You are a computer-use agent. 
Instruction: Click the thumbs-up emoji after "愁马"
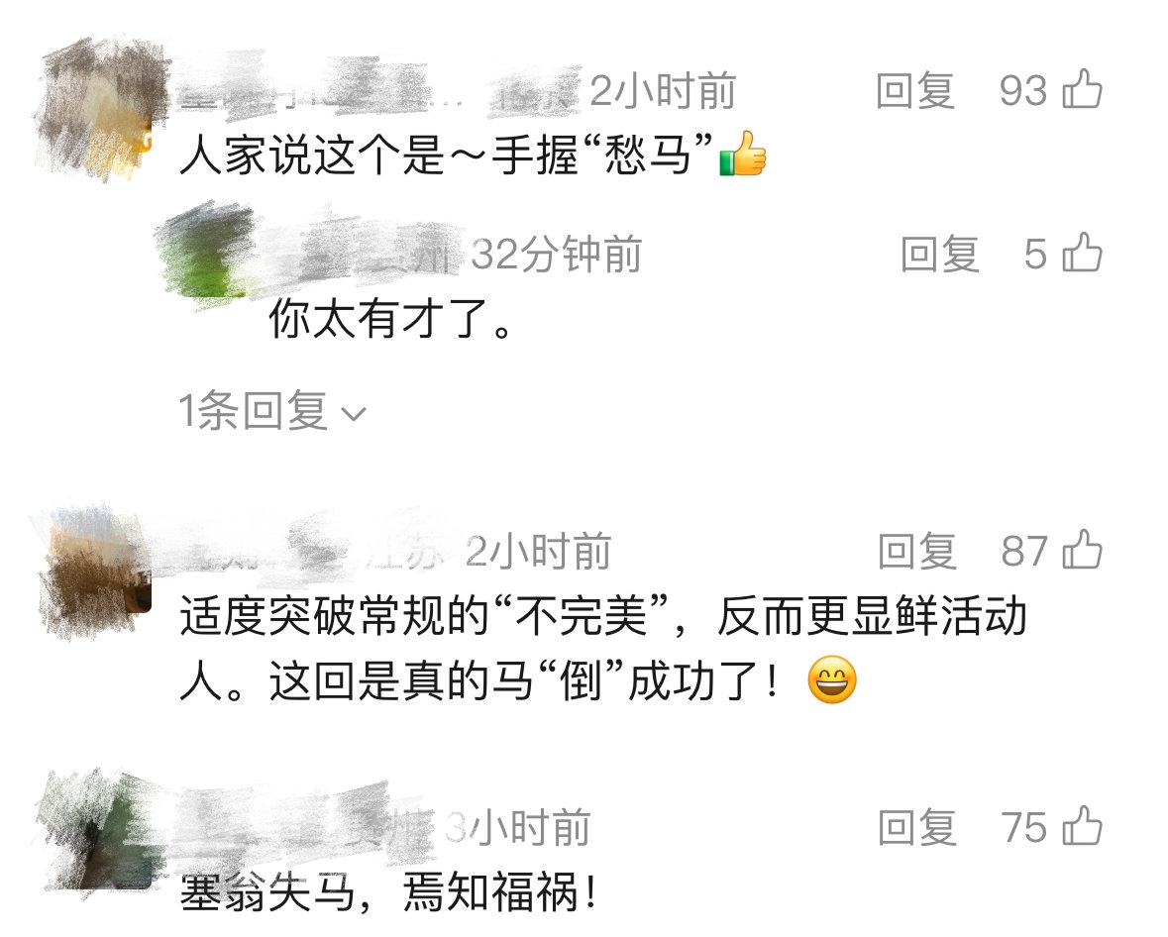pos(743,154)
